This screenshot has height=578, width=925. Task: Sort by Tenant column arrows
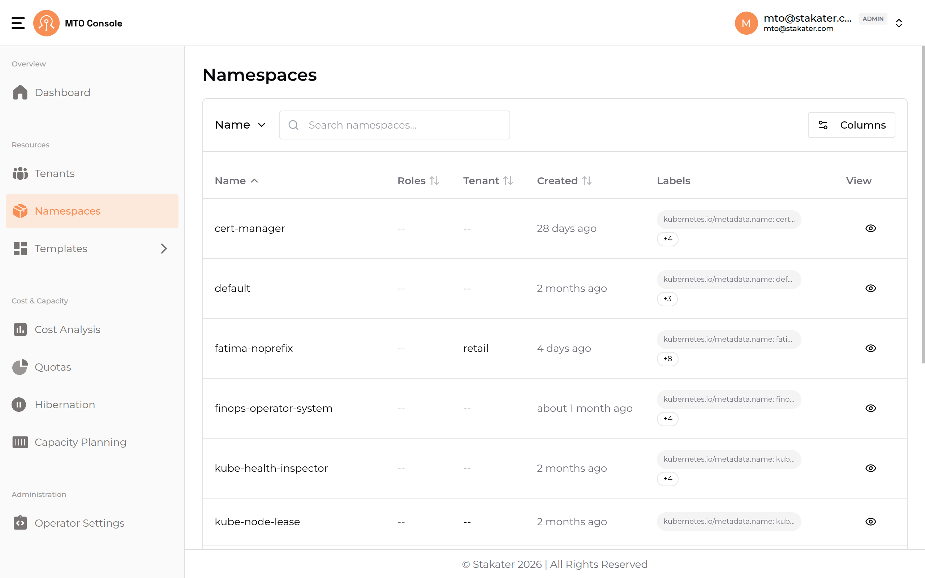tap(508, 180)
